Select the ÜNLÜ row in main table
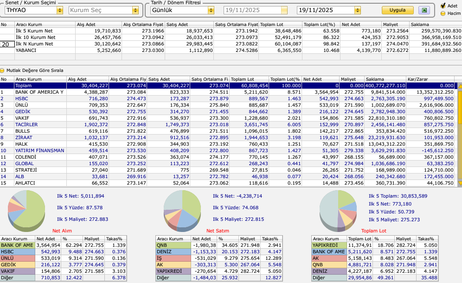This screenshot has width=462, height=283. (x=227, y=105)
